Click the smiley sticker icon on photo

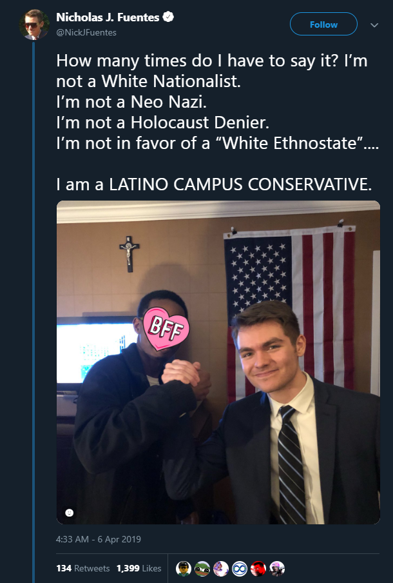pyautogui.click(x=69, y=513)
